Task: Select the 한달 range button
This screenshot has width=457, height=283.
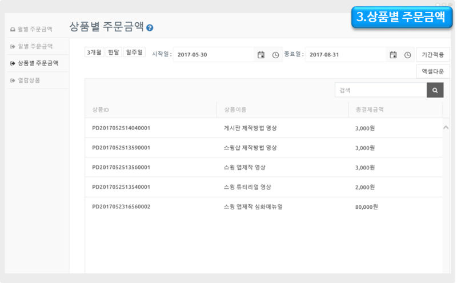Action: click(114, 52)
